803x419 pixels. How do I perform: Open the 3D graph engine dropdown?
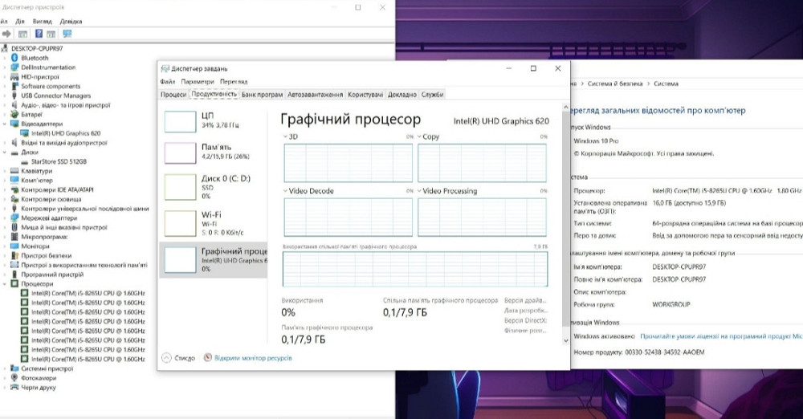(x=286, y=137)
